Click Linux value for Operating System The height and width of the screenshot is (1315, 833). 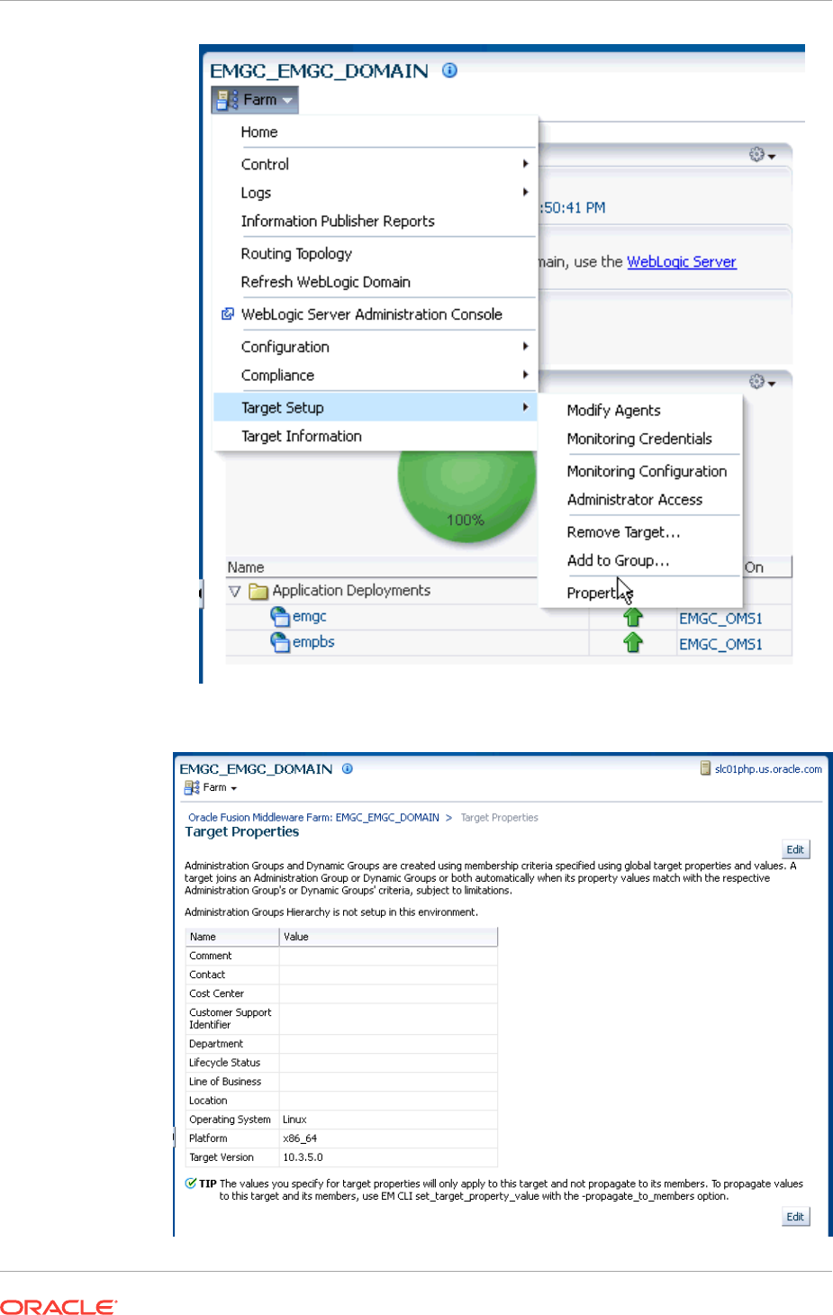coord(294,1120)
